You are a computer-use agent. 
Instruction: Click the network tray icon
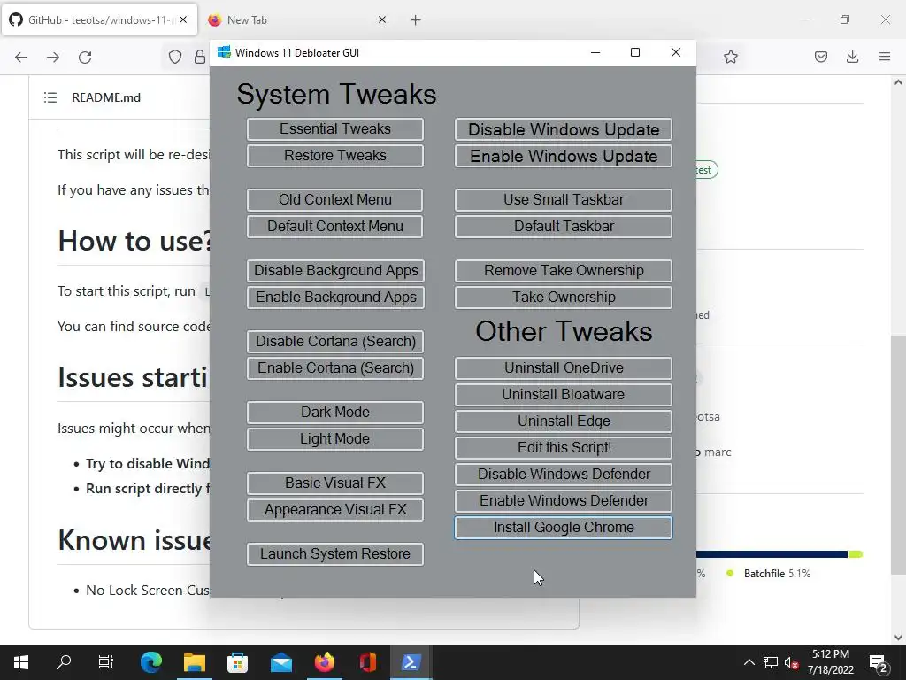[x=771, y=662]
